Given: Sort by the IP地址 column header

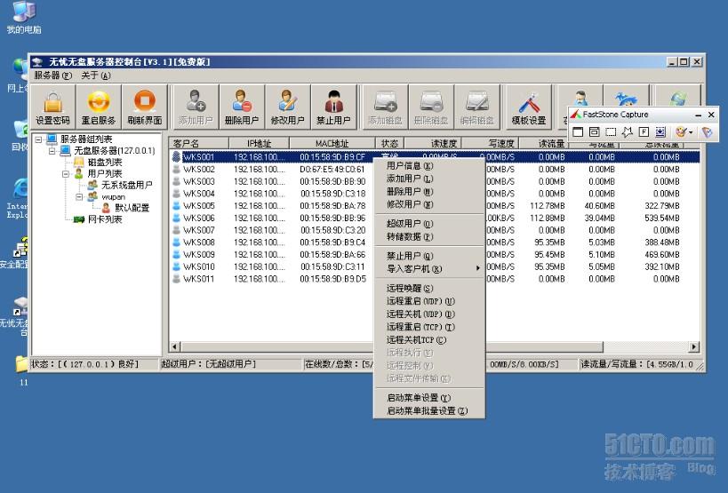Looking at the screenshot, I should [x=259, y=143].
